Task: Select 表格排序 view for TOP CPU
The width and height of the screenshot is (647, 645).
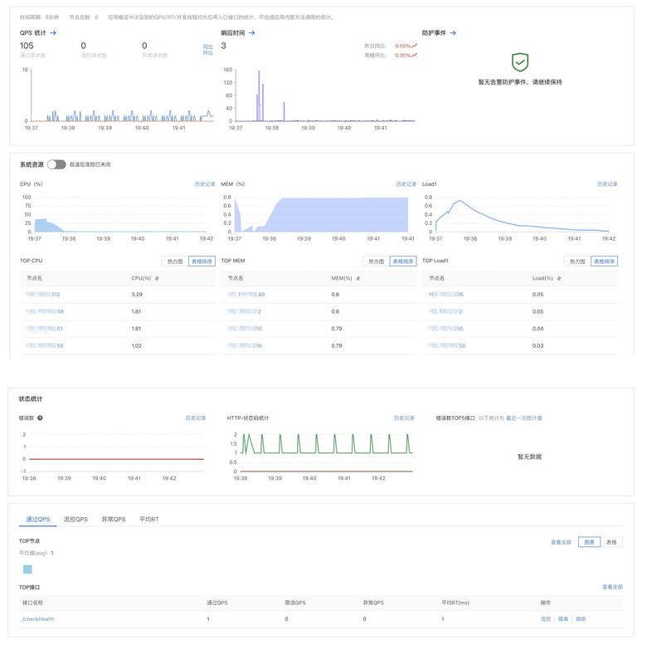Action: coord(202,261)
